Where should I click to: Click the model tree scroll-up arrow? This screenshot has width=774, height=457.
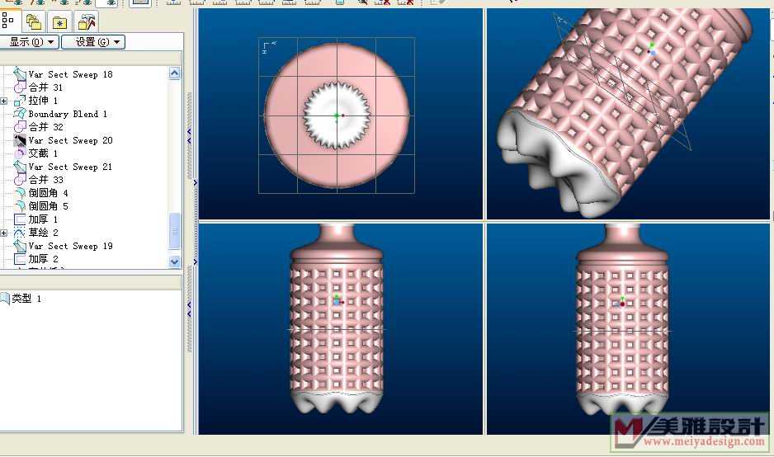[174, 73]
